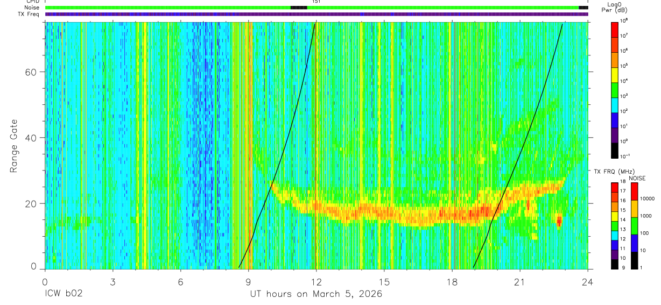Click the dark noise-bar segment near 24 UT
Image resolution: width=661 pixels, height=305 pixels.
(x=583, y=8)
